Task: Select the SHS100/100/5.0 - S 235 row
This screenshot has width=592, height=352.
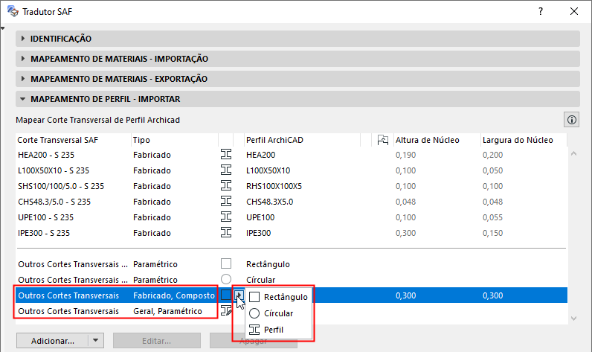Action: pyautogui.click(x=292, y=186)
